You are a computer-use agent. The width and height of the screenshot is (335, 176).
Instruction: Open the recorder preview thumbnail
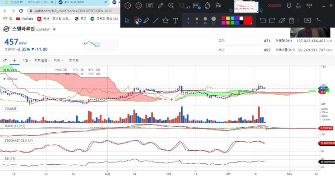click(246, 6)
